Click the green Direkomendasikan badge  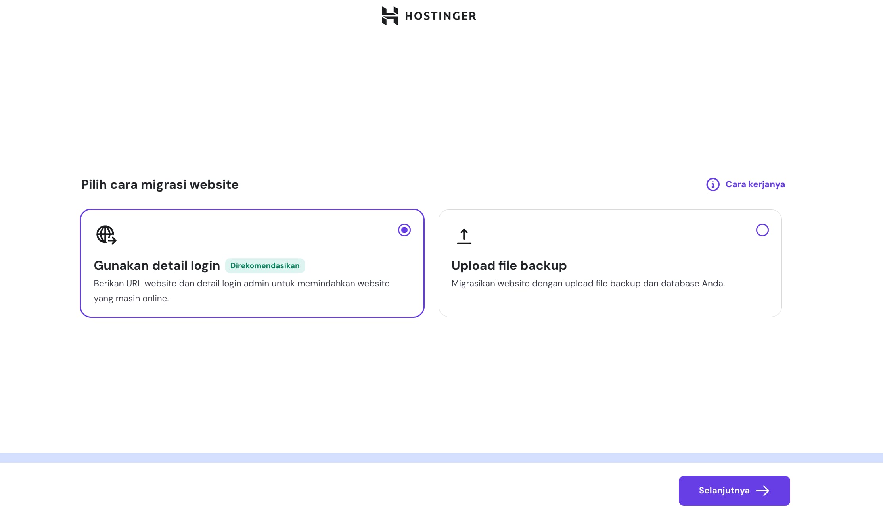265,266
